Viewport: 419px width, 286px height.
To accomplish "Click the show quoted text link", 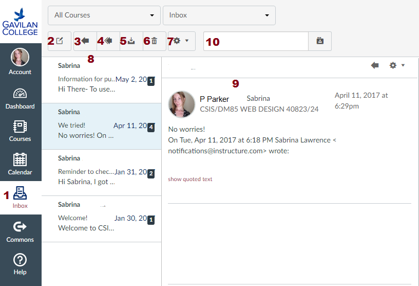I will pos(190,179).
